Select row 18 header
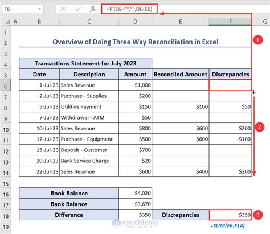The height and width of the screenshot is (234, 270). pos(6,216)
